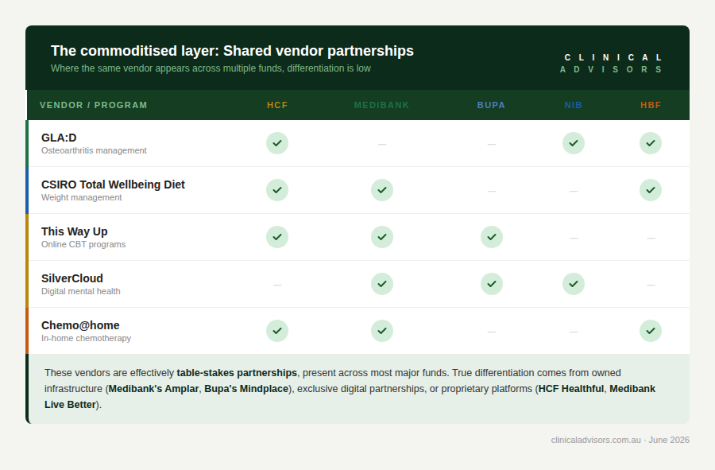Screen dimensions: 715x470
Task: Click the HBF checkmark in GLA:D row
Action: tap(651, 143)
